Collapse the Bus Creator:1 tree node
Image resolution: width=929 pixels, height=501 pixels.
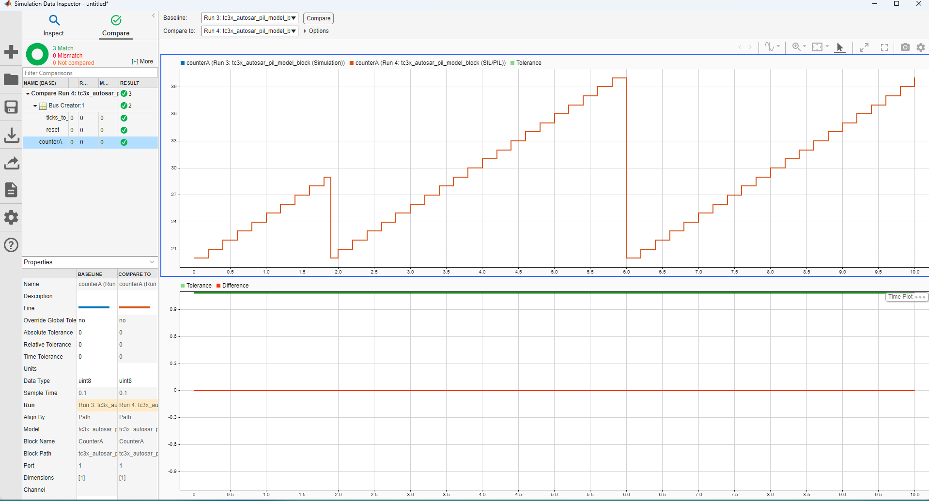(x=35, y=106)
